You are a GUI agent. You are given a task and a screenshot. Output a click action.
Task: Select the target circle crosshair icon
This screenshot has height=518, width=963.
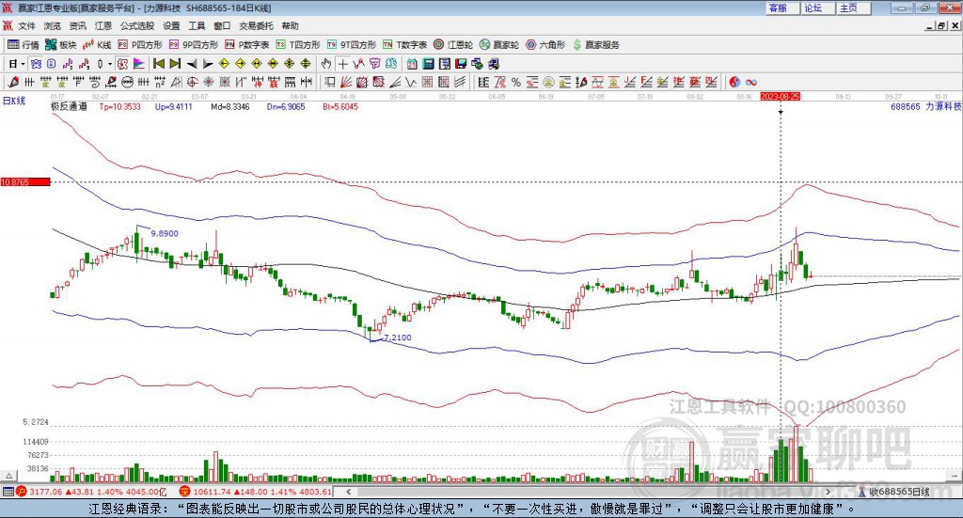point(192,82)
